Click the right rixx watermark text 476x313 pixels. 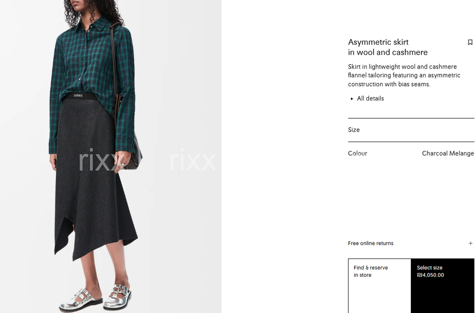click(193, 160)
